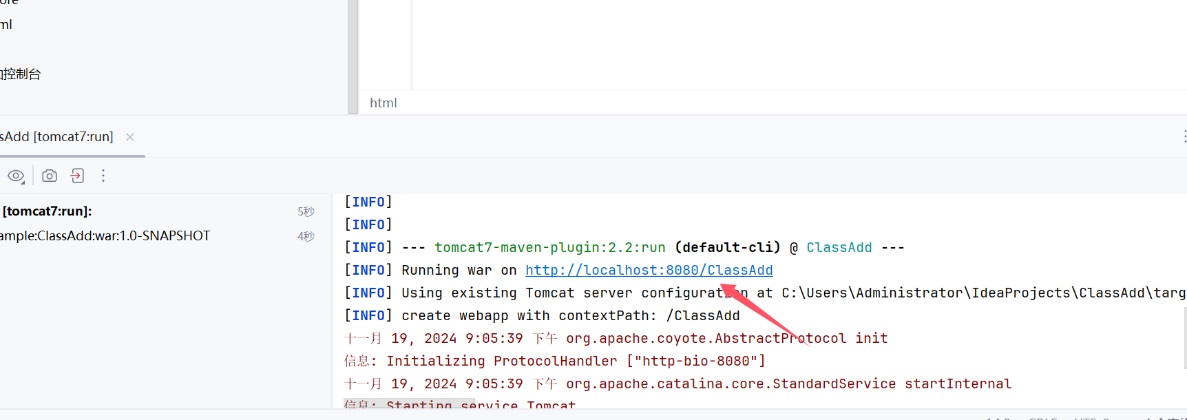Click the project panel vertical scrollbar
This screenshot has width=1187, height=420.
(x=353, y=56)
